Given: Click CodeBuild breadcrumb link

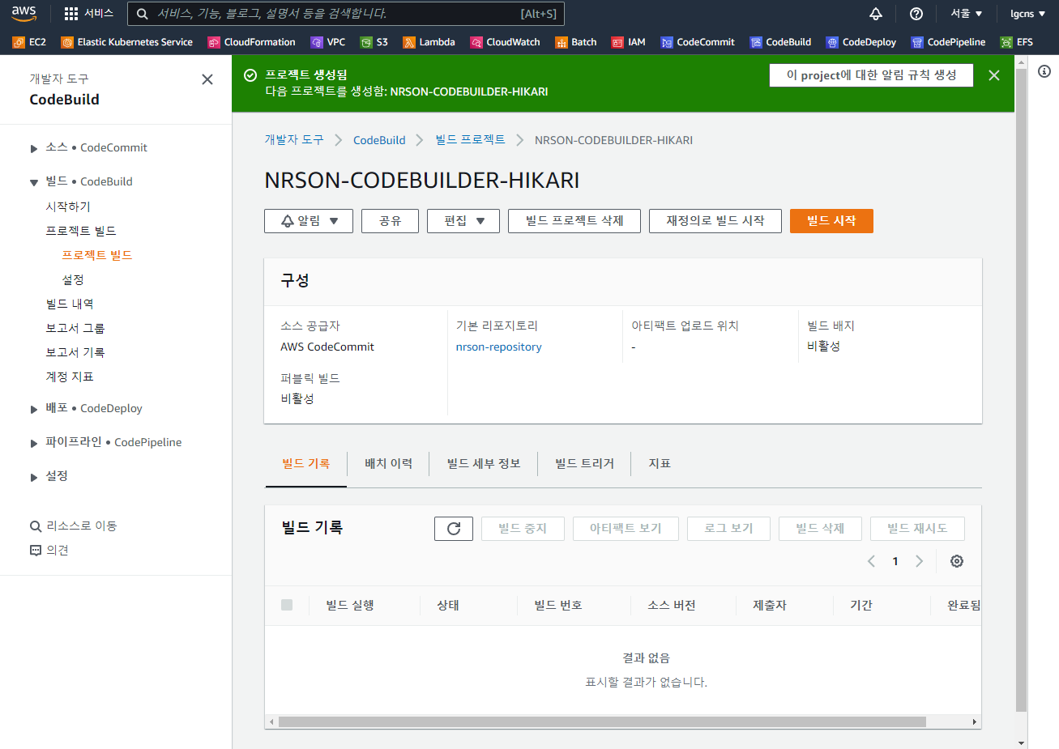Looking at the screenshot, I should pos(379,140).
